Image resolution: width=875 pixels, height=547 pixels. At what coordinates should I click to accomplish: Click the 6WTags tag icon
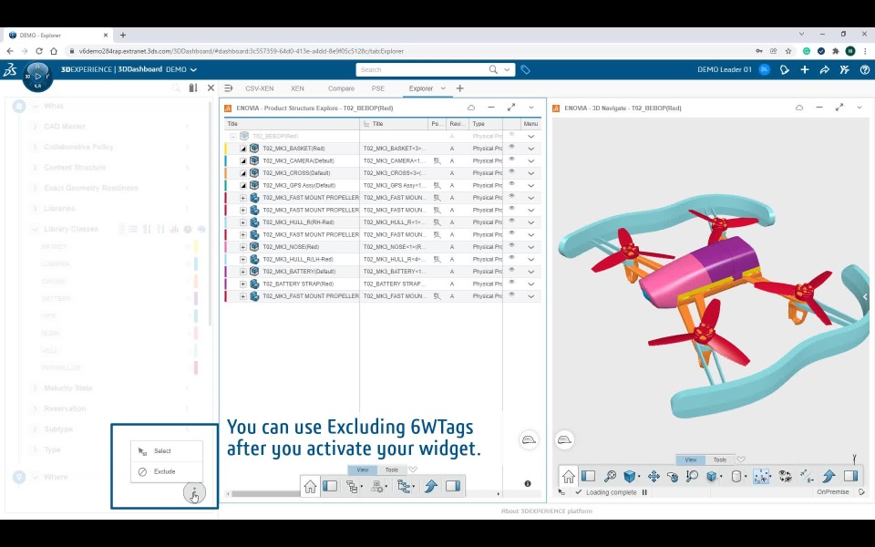[525, 70]
